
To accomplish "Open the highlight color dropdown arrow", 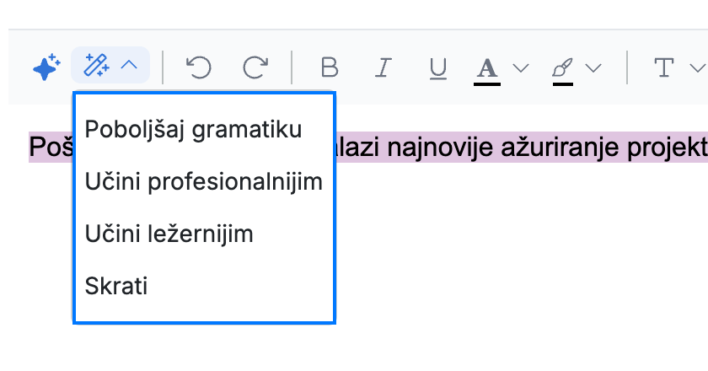I will tap(593, 67).
